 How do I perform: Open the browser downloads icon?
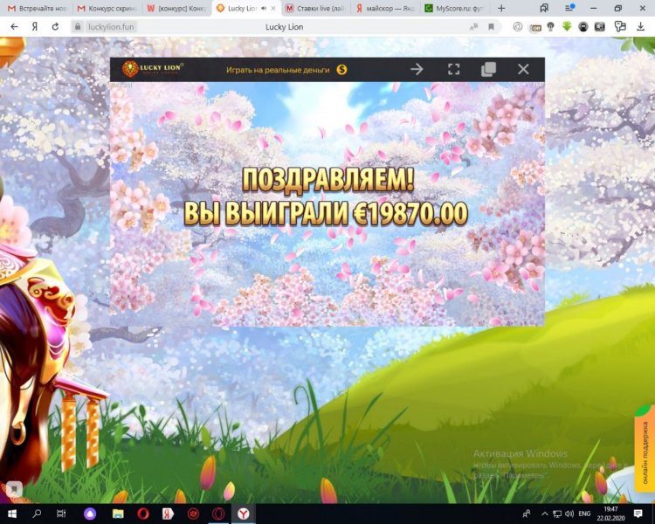point(639,26)
